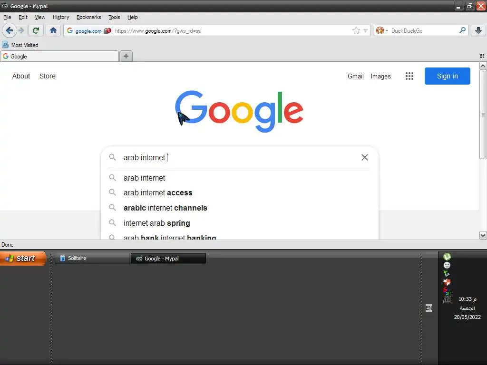Click the vertical scrollbar thumb
487x365 pixels.
(x=483, y=115)
